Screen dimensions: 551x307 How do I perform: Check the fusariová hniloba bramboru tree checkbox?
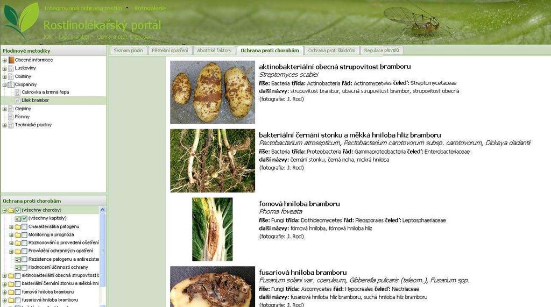(x=18, y=301)
